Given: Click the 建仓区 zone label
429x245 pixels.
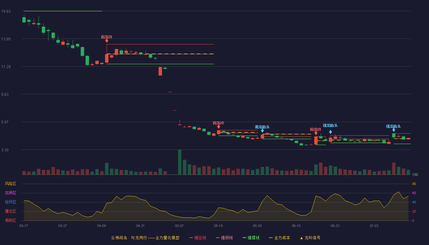Looking at the screenshot, I should (10, 211).
